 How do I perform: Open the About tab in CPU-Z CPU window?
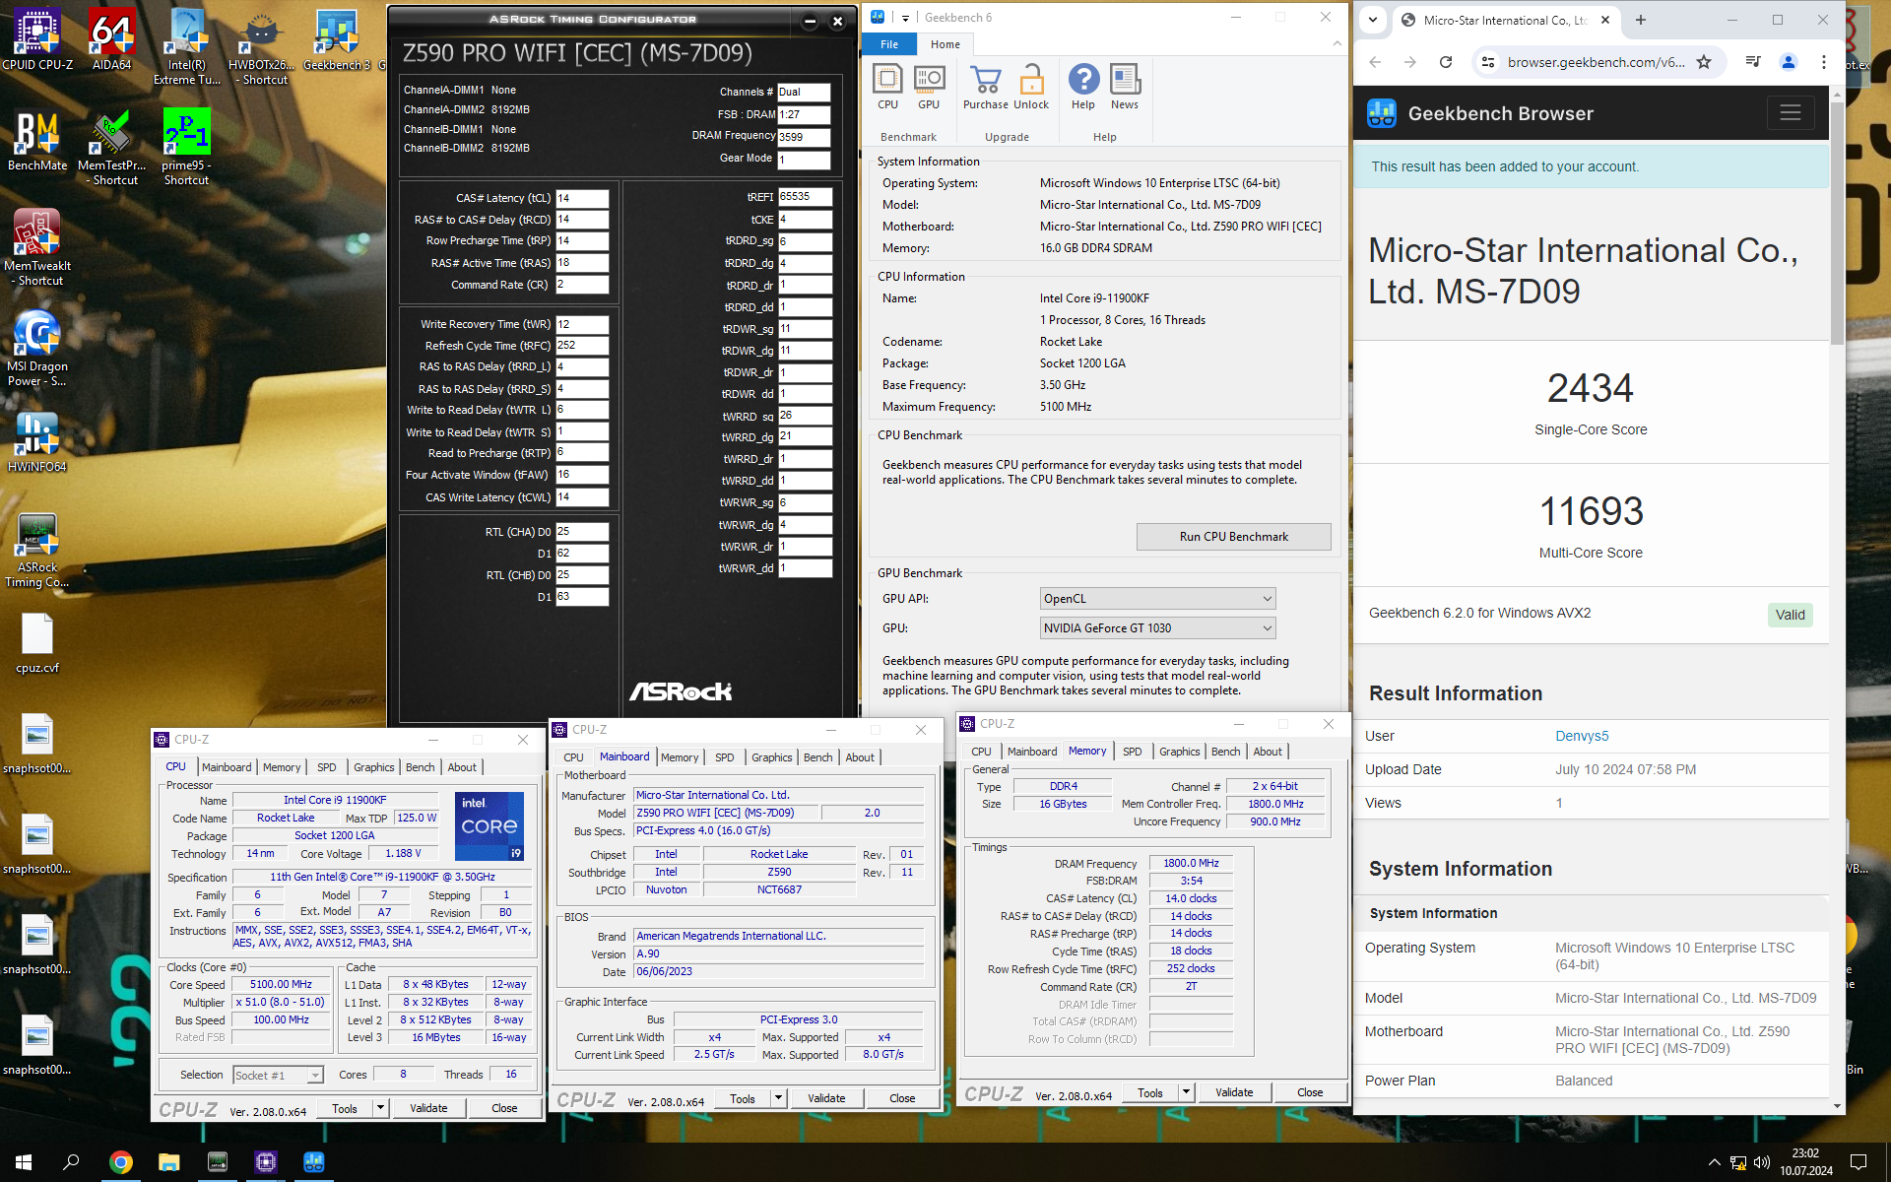tap(462, 767)
